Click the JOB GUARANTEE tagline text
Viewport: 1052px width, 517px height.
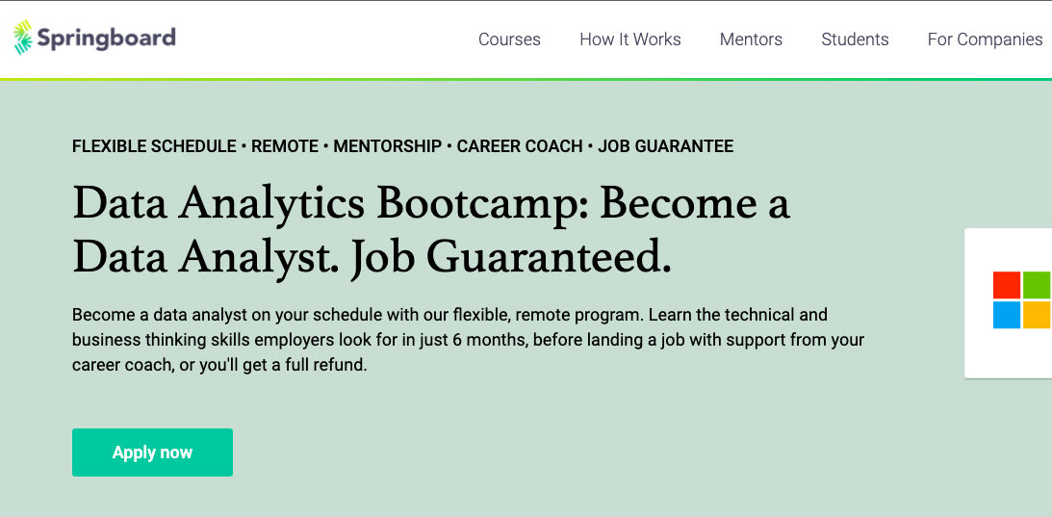coord(665,145)
